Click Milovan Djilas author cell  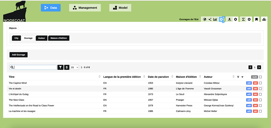click(211, 100)
